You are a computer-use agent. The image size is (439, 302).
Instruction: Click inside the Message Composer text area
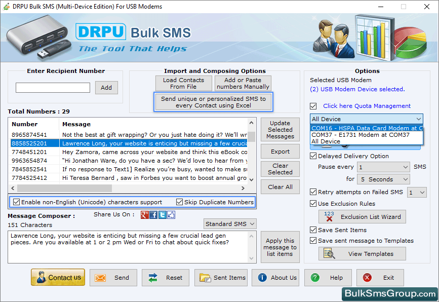[x=128, y=247]
